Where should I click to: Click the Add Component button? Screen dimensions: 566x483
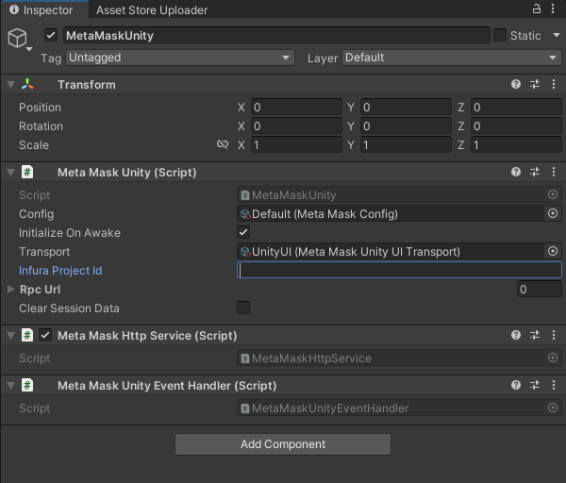pyautogui.click(x=283, y=444)
